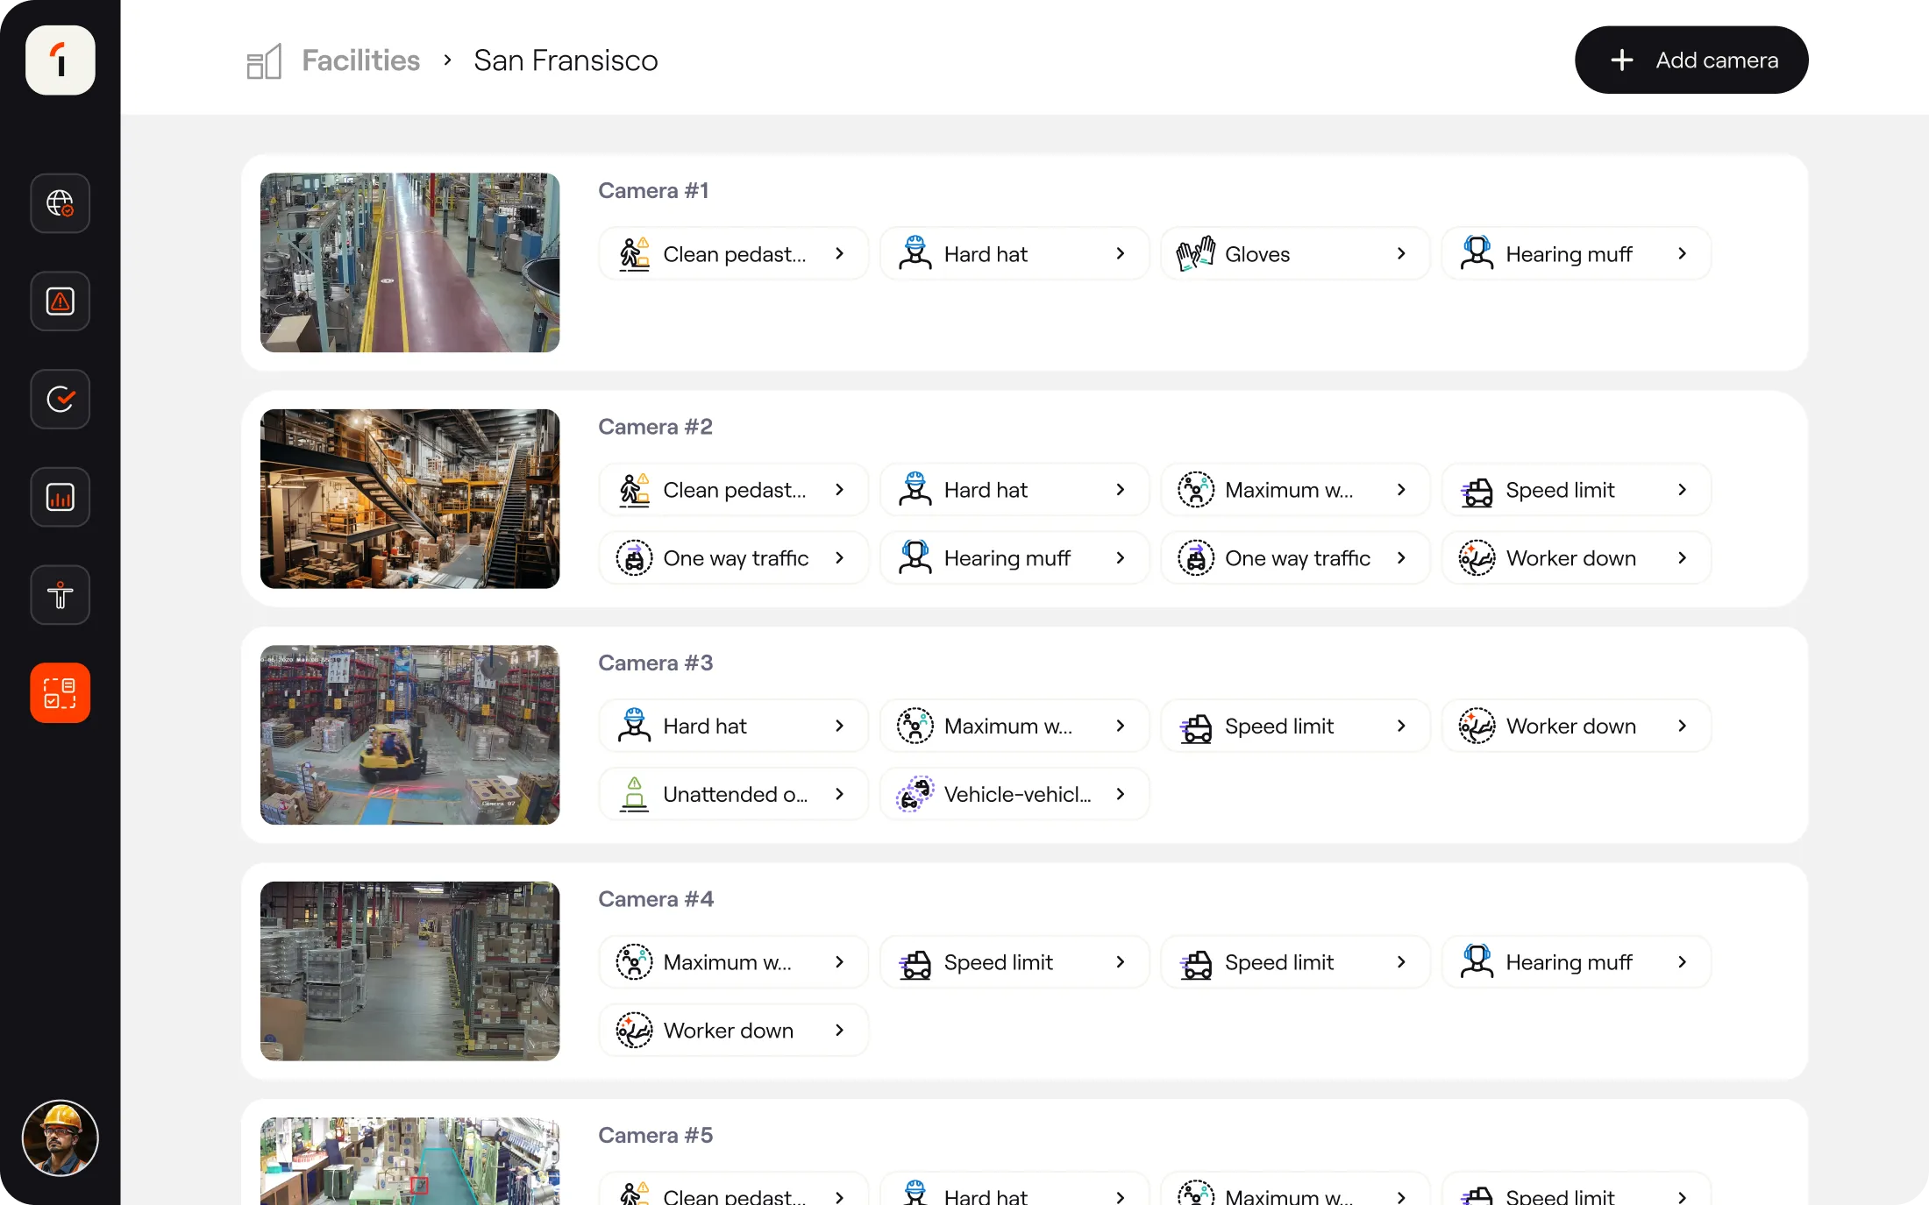Select the globe monitoring icon in the sidebar
Screen dimensions: 1929x1205
pyautogui.click(x=60, y=203)
